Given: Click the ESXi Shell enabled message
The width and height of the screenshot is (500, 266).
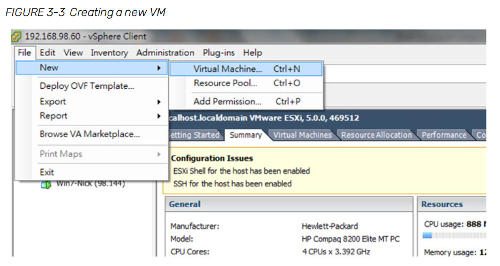Looking at the screenshot, I should click(241, 171).
